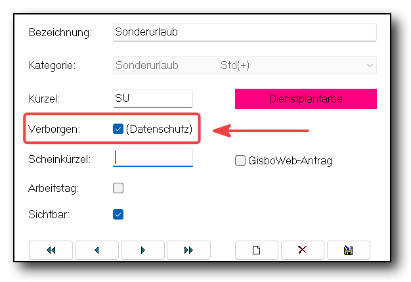Click the Kürzel: label text

tap(44, 99)
